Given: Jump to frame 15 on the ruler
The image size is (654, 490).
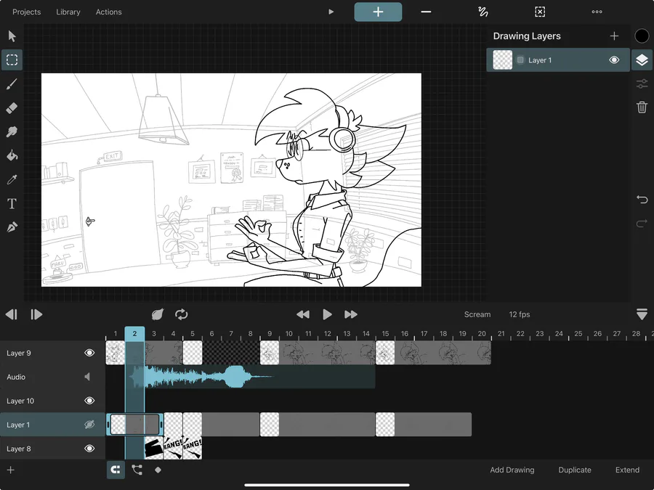Looking at the screenshot, I should [x=385, y=334].
